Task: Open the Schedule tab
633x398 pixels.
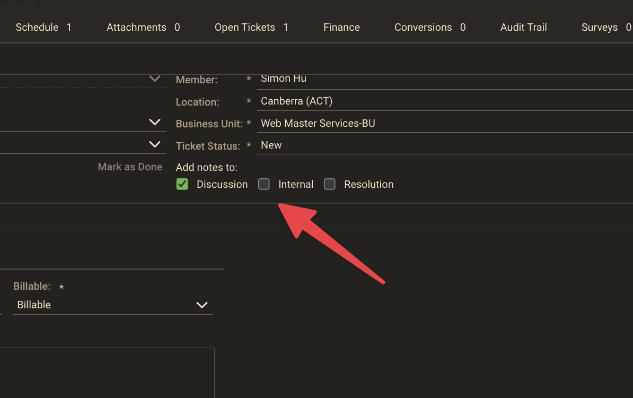Action: click(x=43, y=27)
